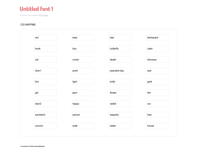Click the 'door1' field

pos(45,71)
